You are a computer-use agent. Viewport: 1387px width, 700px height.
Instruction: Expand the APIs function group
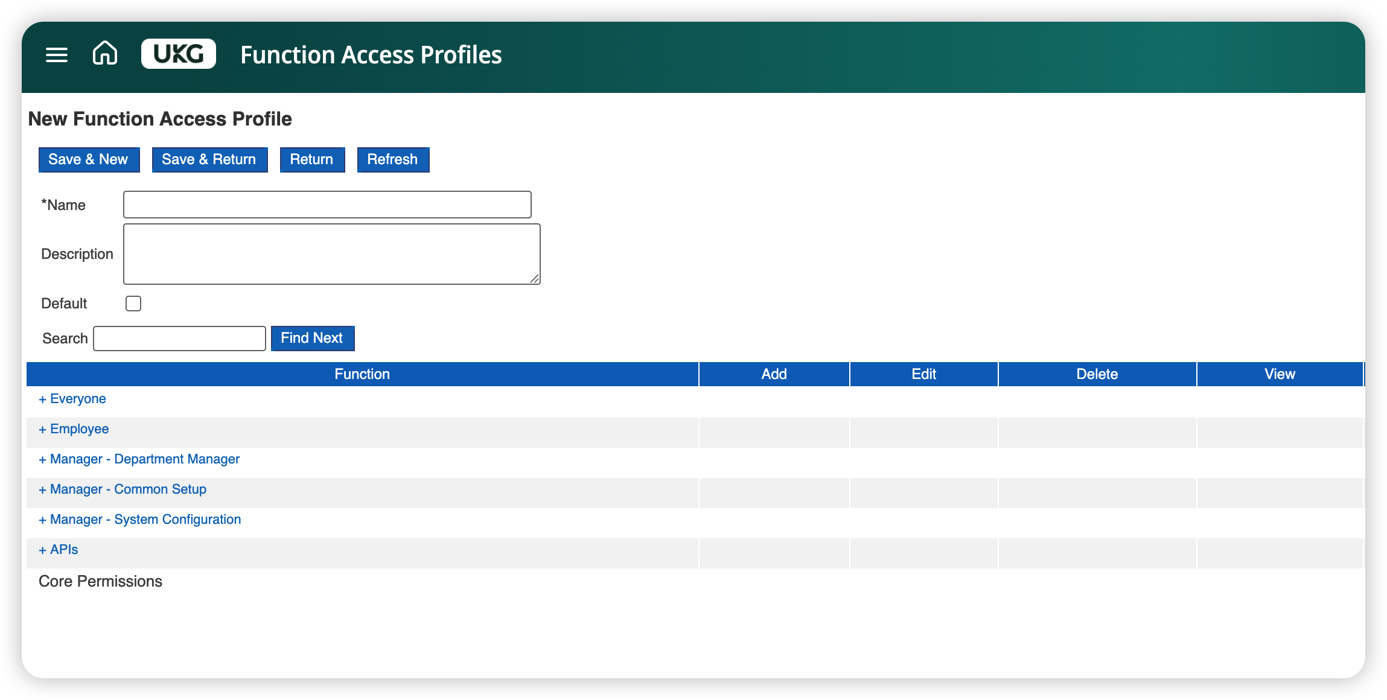click(59, 550)
